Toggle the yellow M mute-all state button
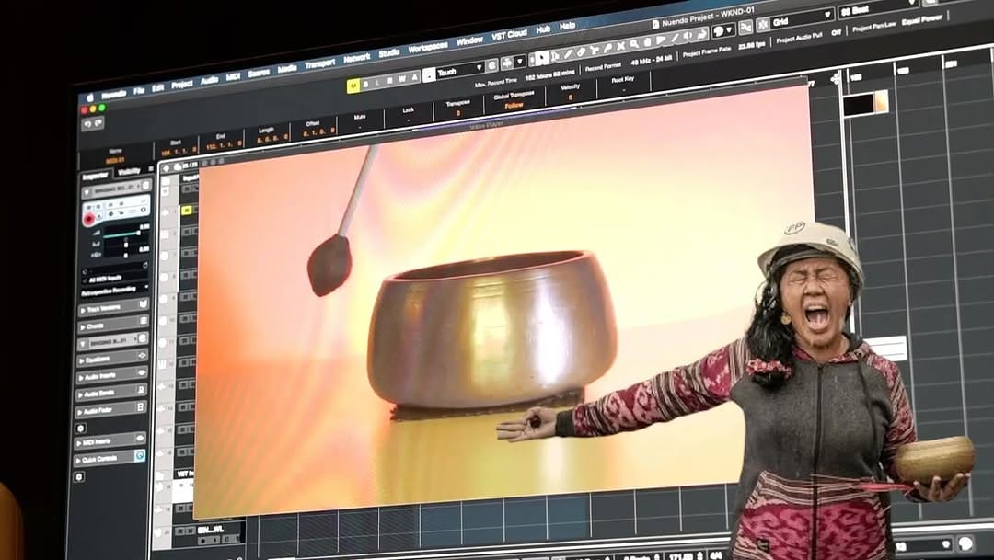 click(x=353, y=86)
